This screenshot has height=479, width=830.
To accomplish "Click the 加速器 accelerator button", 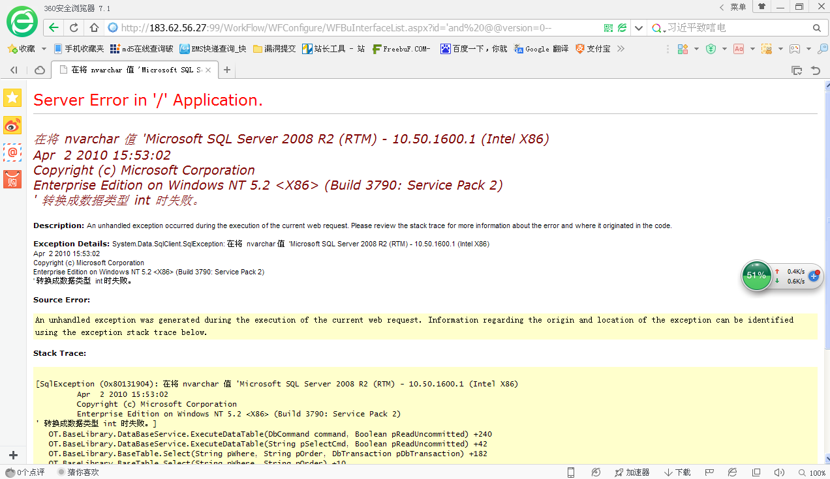I will 632,472.
